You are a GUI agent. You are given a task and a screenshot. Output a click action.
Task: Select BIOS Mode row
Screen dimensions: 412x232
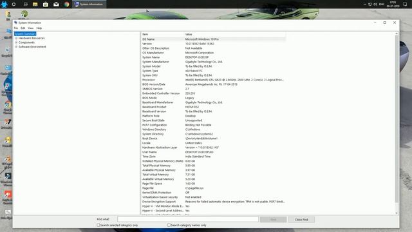click(x=213, y=97)
